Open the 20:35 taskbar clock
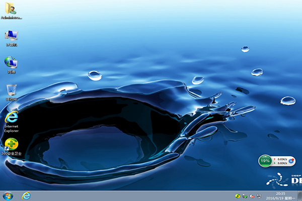 point(280,193)
